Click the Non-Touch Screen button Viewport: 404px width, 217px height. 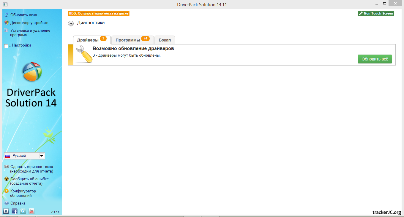pos(376,13)
